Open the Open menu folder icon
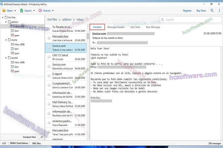This screenshot has height=148, width=223. pos(4,10)
